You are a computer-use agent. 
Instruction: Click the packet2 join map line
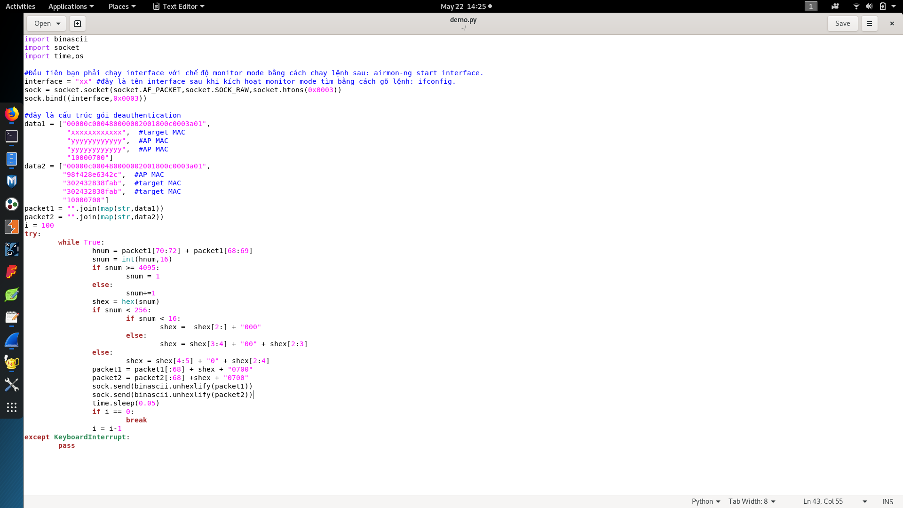[94, 217]
